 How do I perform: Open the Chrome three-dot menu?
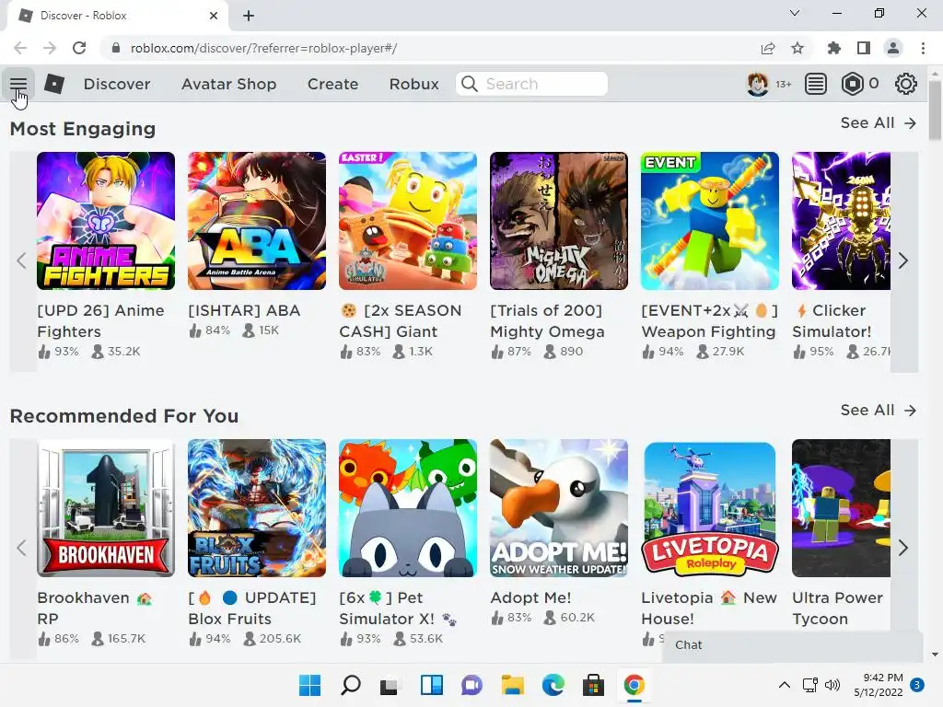[x=923, y=48]
